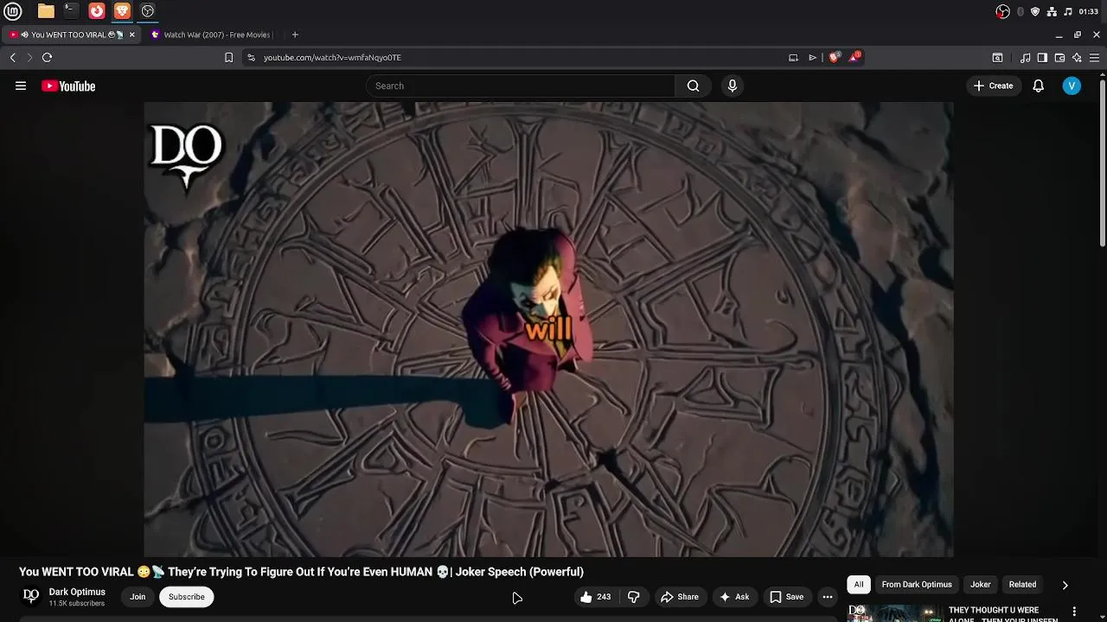Viewport: 1107px width, 622px height.
Task: Launch the terminal from the panel
Action: (x=71, y=11)
